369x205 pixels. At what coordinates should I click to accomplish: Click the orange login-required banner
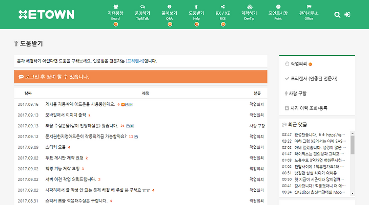point(141,77)
